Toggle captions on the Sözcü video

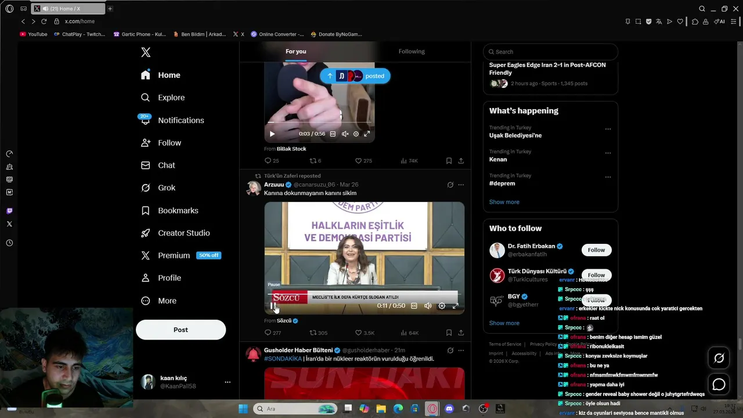pos(414,306)
